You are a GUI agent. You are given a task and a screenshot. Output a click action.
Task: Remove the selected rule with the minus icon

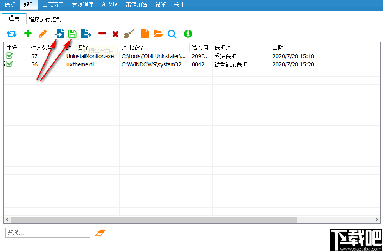[x=102, y=34]
